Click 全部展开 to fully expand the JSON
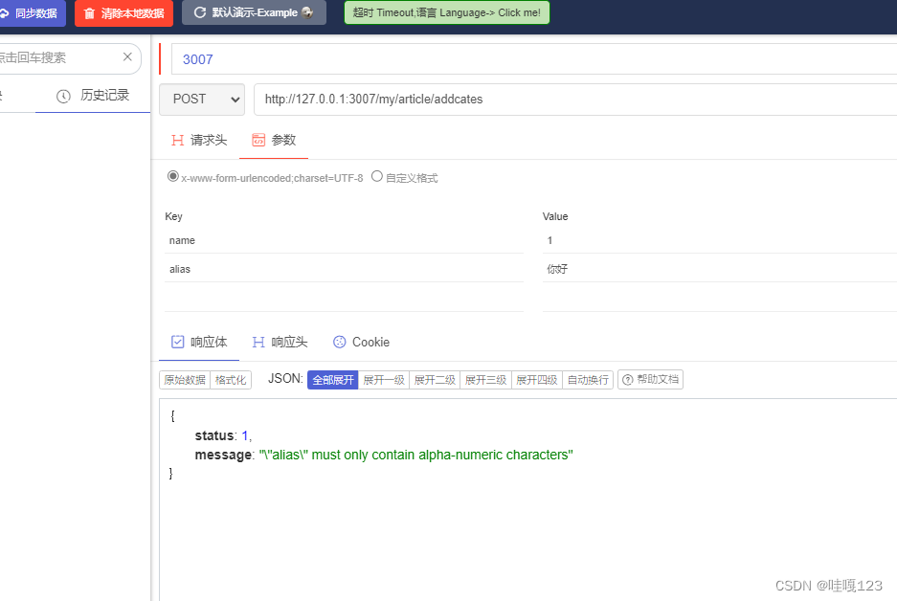Screen dimensions: 897x601 click(333, 379)
